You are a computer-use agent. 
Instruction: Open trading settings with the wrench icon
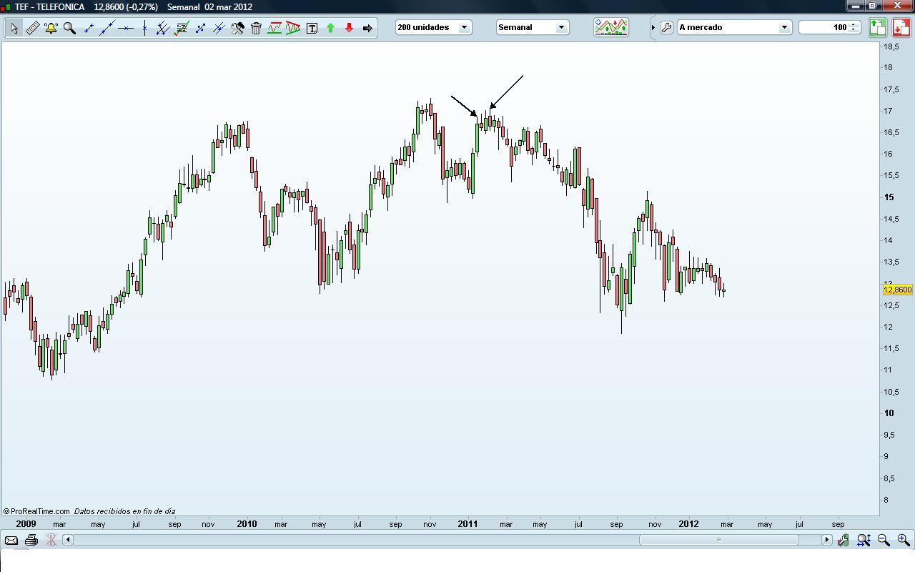(666, 27)
